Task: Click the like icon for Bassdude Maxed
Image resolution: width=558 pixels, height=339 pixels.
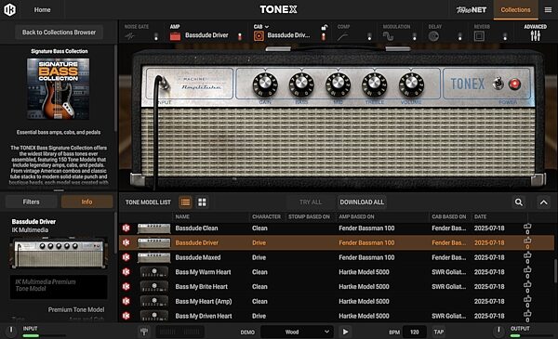Action: click(527, 257)
